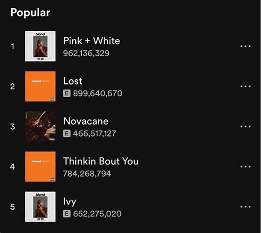Click the Novacane track title
The image size is (261, 233).
coord(86,121)
